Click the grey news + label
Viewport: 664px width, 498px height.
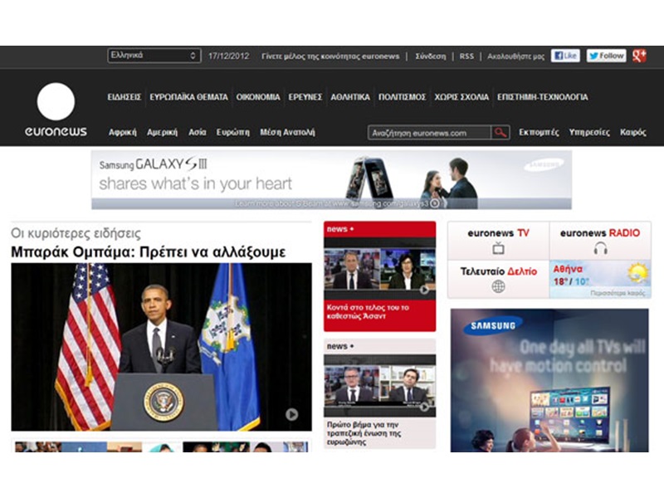340,346
